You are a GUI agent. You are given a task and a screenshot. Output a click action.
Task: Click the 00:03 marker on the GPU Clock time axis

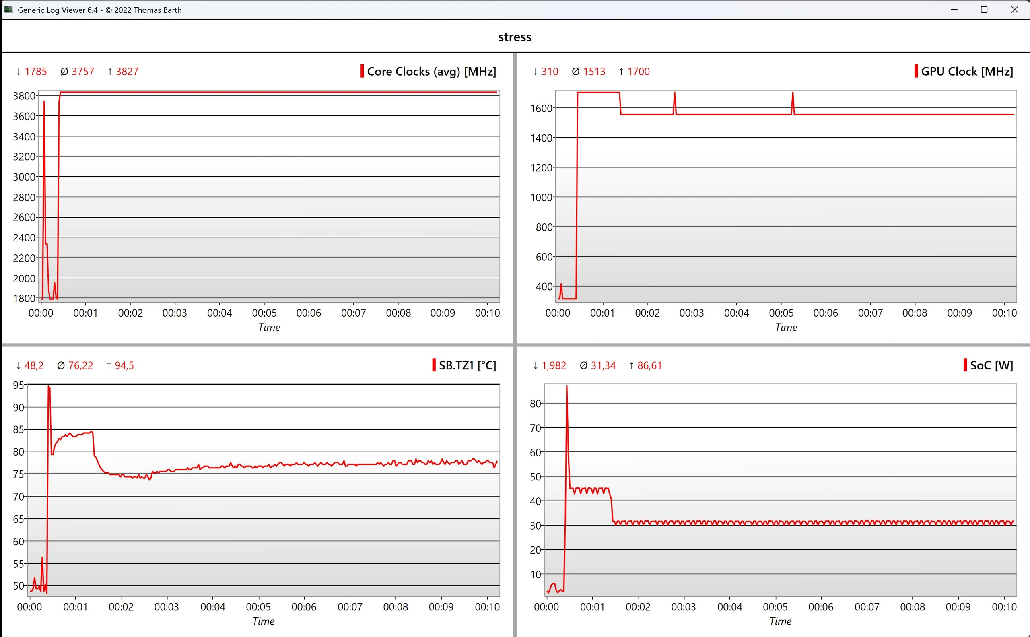click(691, 313)
